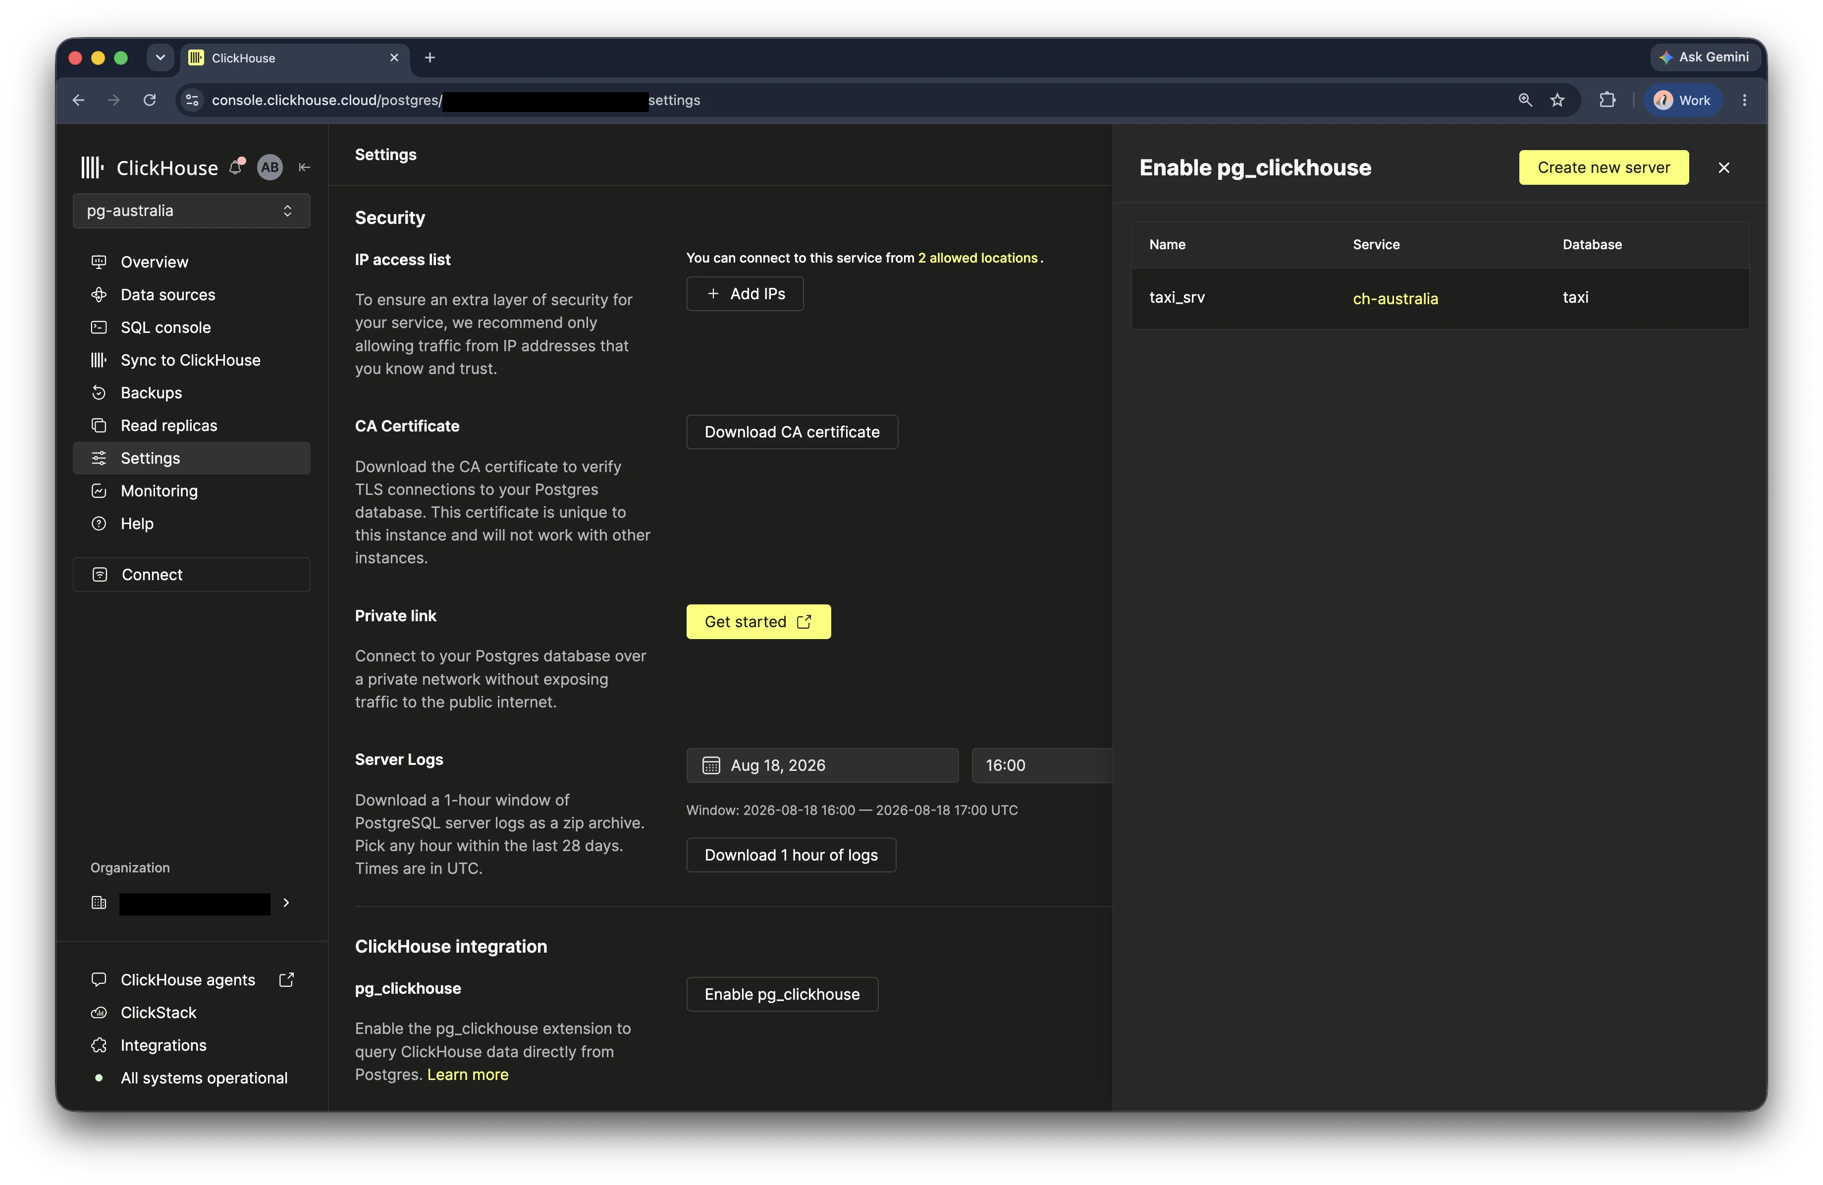This screenshot has width=1823, height=1185.
Task: Click the taxi database cell
Action: [x=1575, y=297]
